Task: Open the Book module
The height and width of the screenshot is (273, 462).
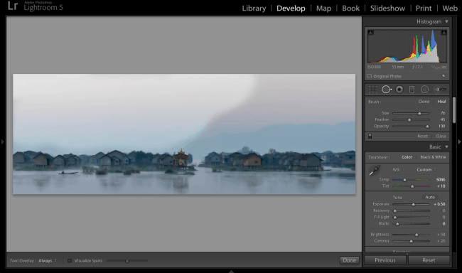Action: tap(350, 9)
